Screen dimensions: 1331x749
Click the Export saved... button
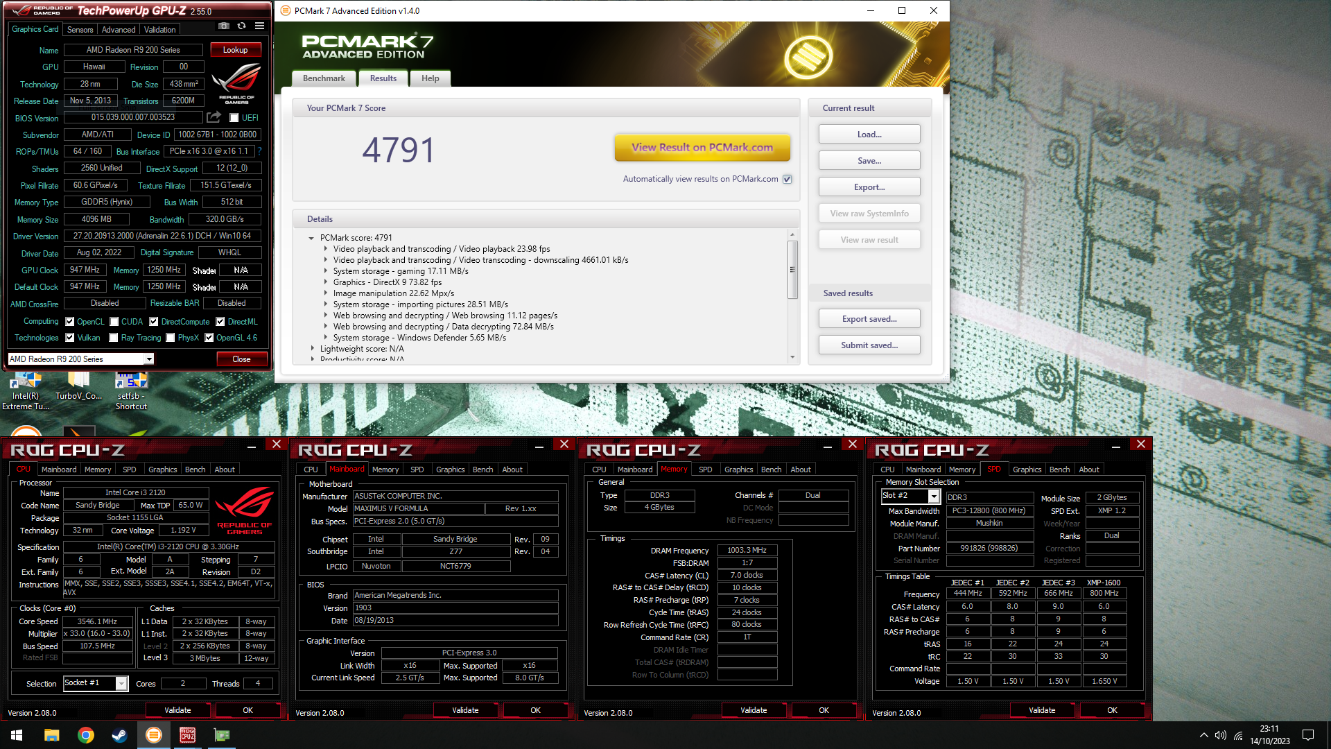pyautogui.click(x=869, y=319)
